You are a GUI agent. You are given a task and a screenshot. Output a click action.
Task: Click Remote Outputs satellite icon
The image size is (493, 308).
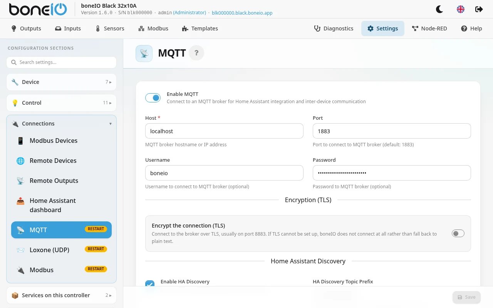pos(20,181)
